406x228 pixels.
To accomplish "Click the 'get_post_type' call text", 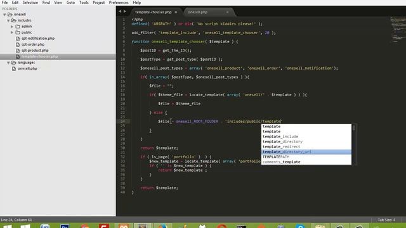I will click(181, 59).
